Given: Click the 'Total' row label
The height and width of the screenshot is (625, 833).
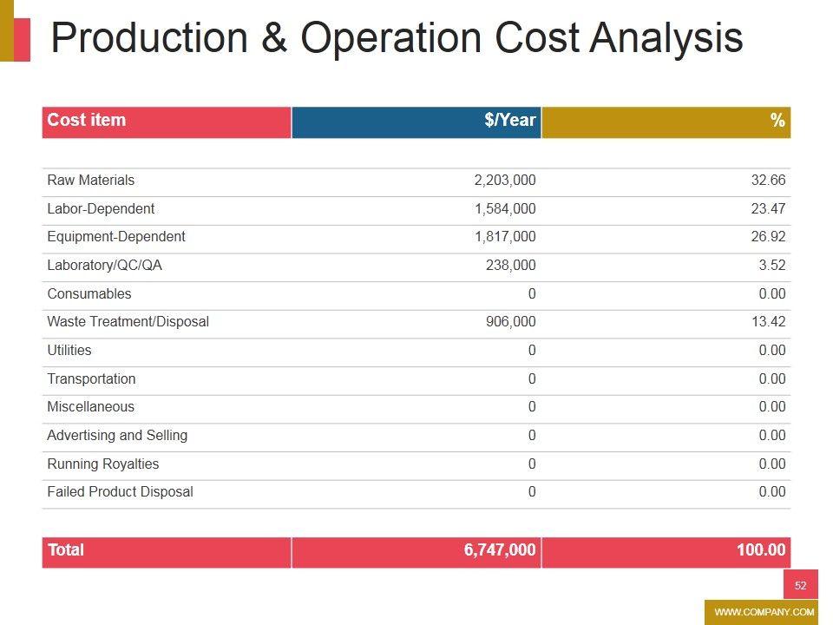Looking at the screenshot, I should point(65,550).
